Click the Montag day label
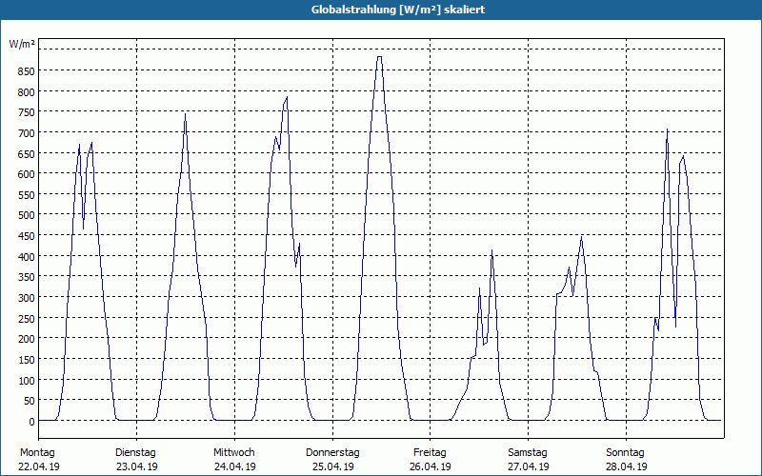This screenshot has width=762, height=476. point(37,453)
